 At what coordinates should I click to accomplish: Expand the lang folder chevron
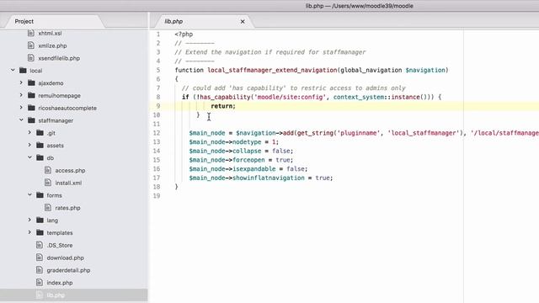29,220
